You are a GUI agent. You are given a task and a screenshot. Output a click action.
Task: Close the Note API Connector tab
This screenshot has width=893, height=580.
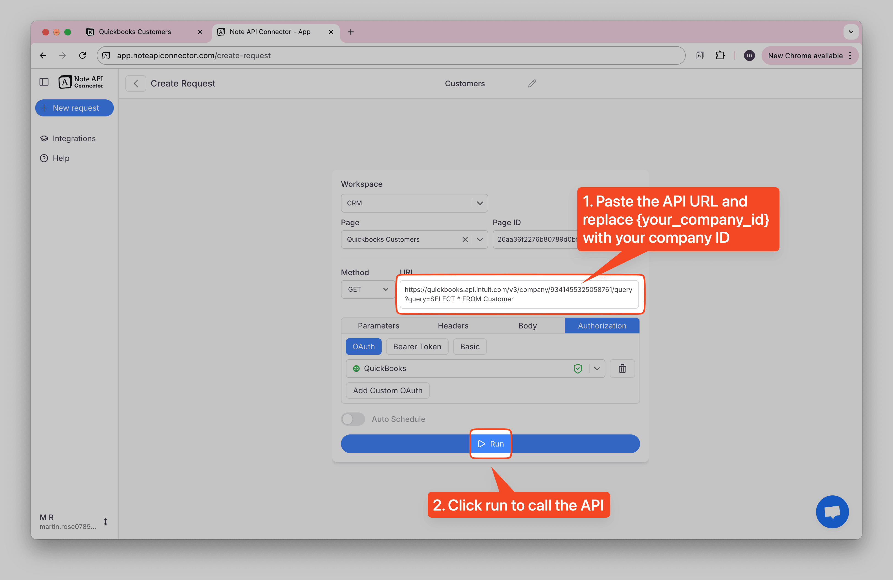(331, 32)
